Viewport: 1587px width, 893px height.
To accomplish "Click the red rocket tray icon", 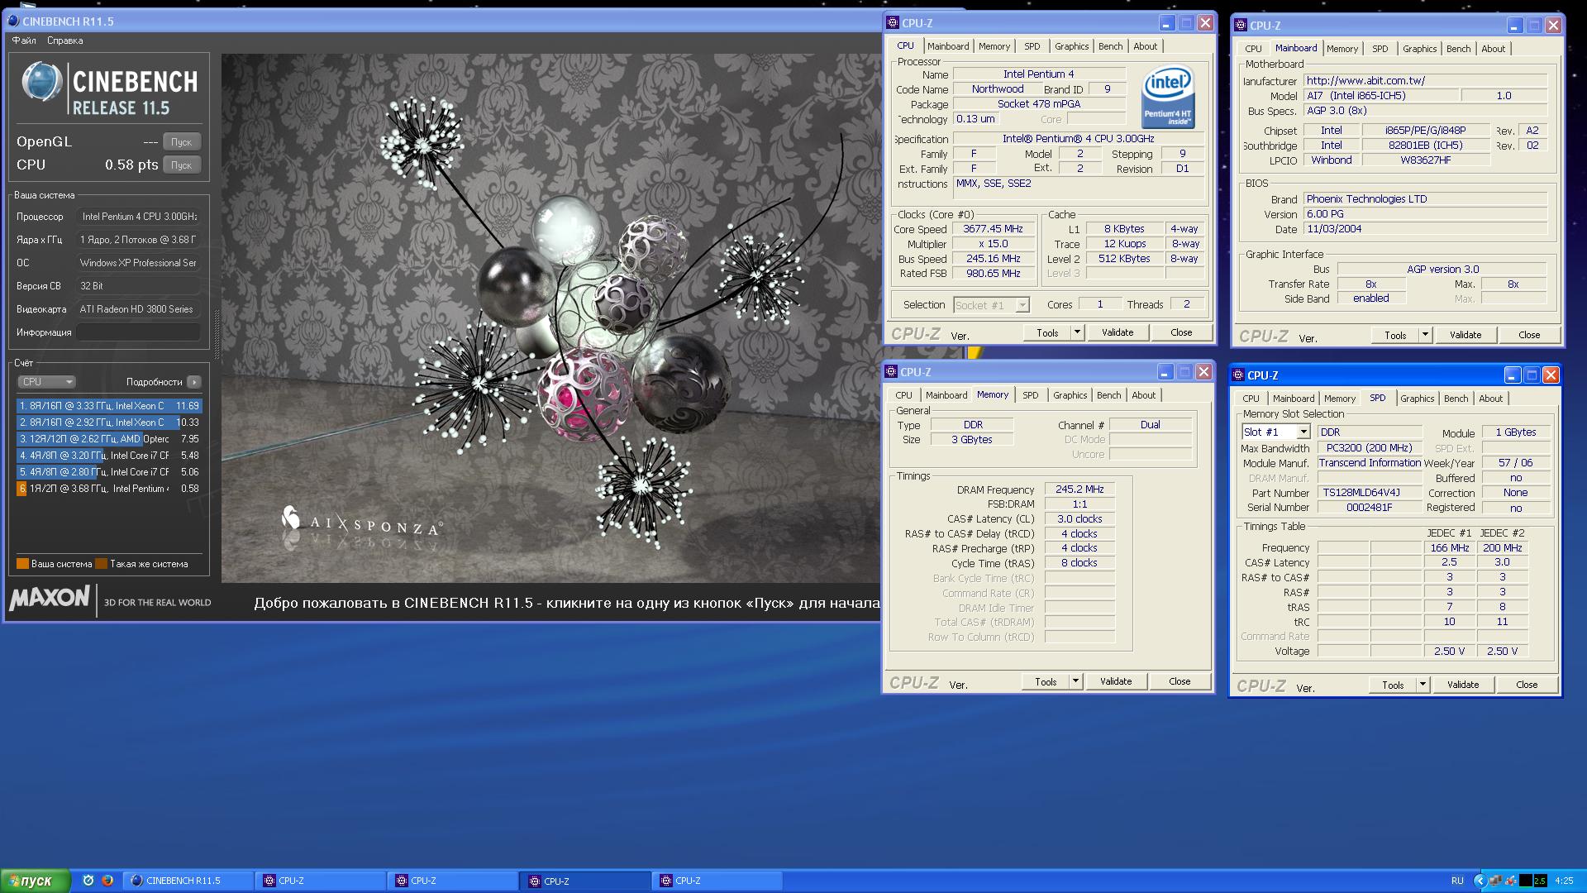I will click(1510, 881).
